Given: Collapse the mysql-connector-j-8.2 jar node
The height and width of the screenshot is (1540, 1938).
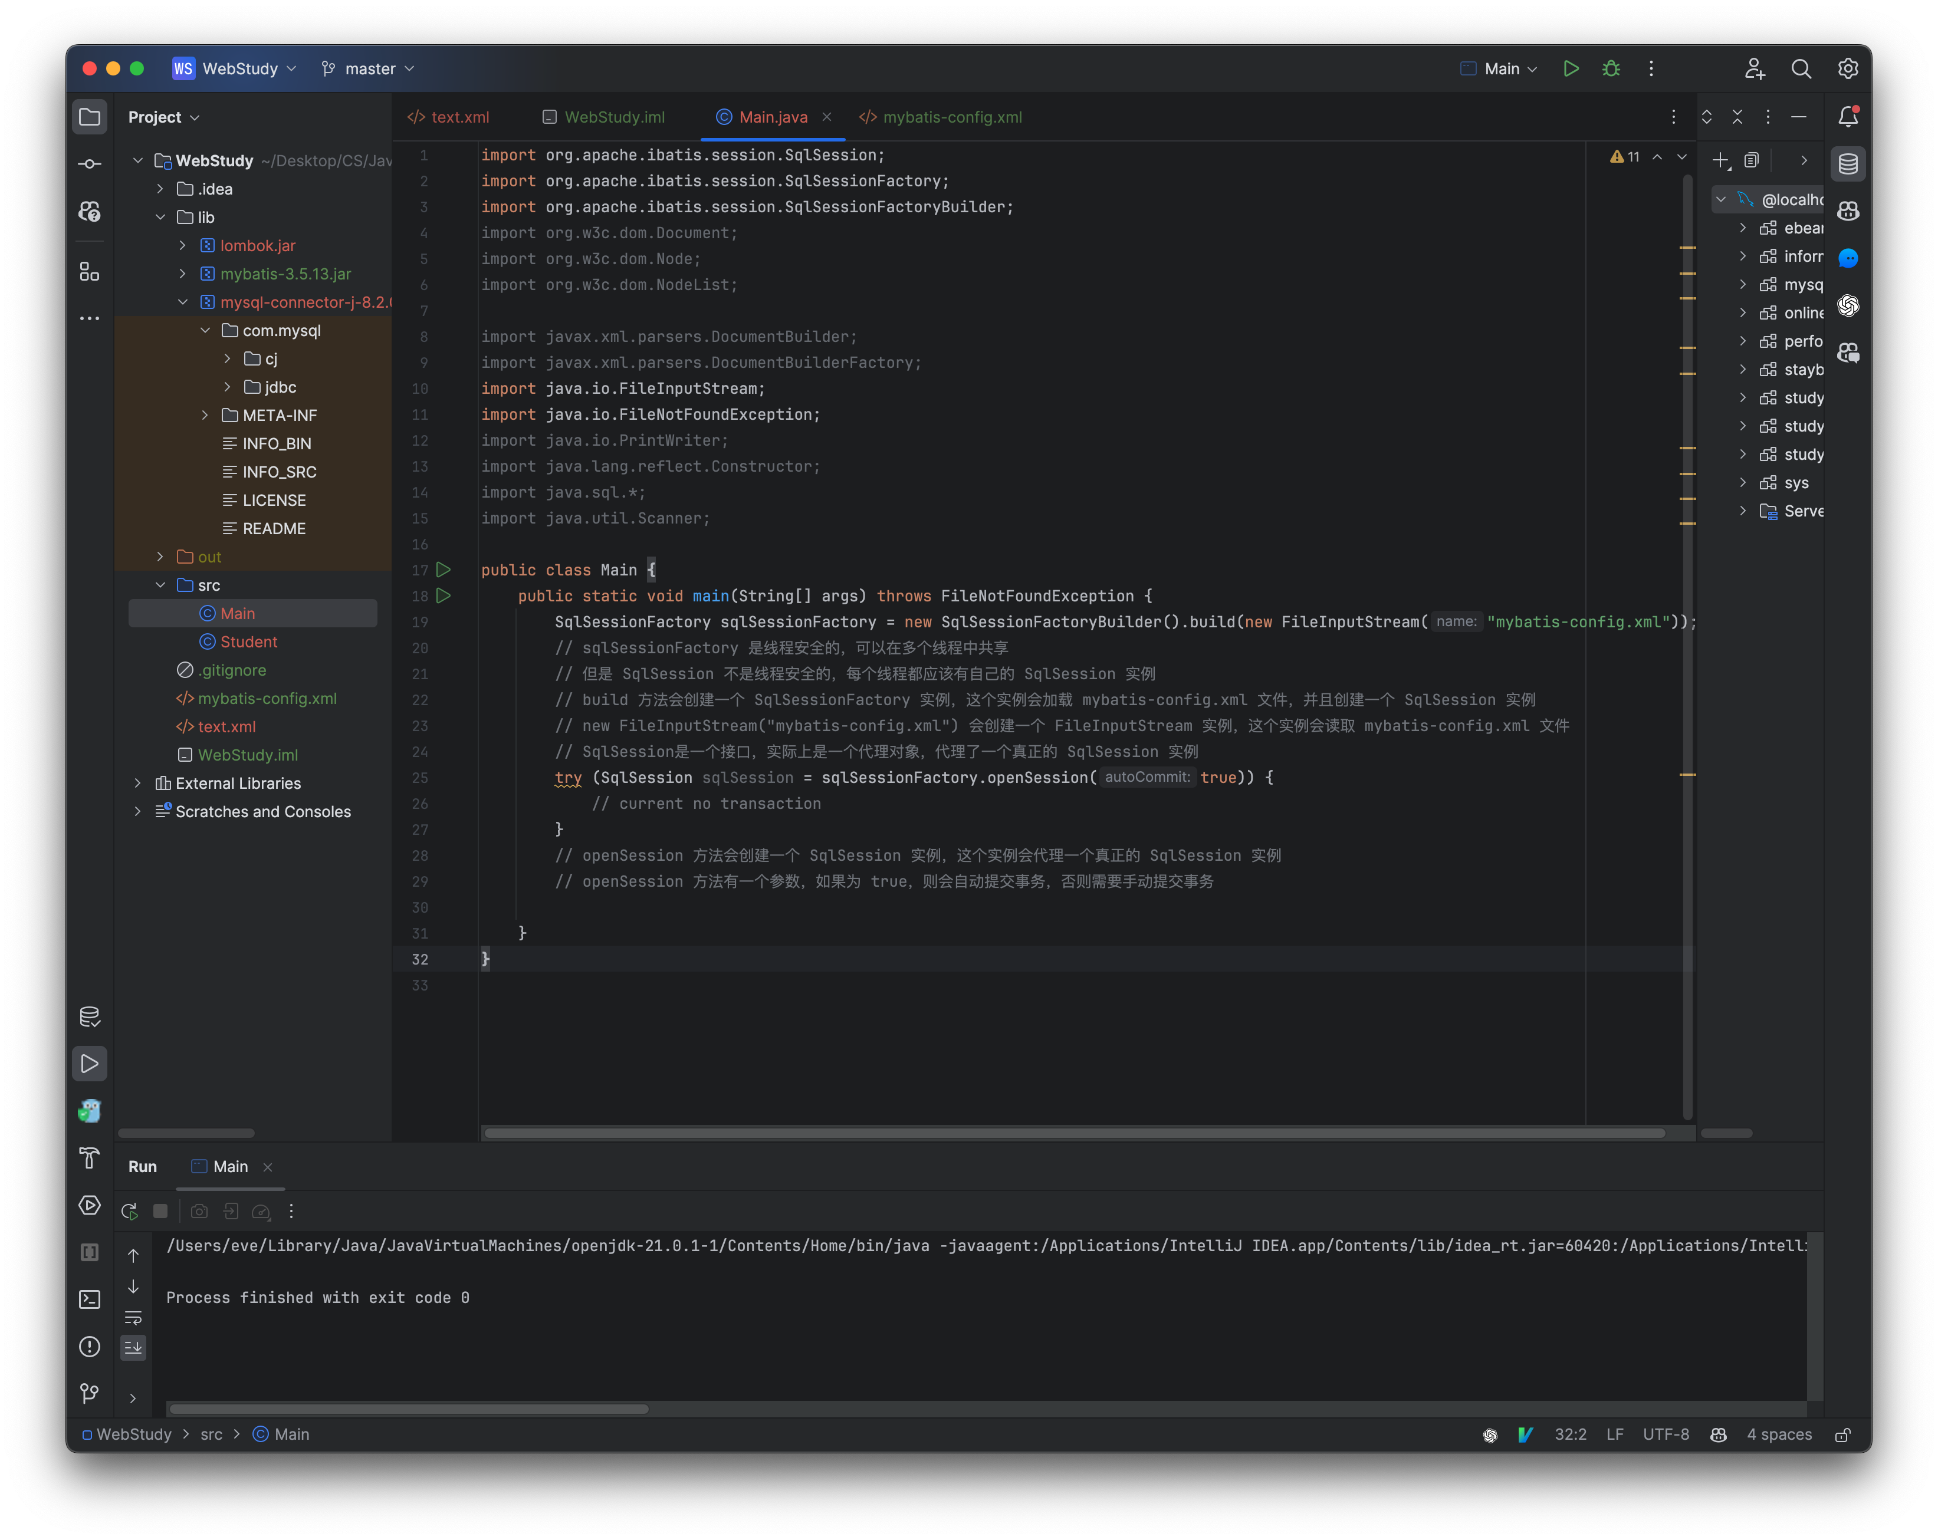Looking at the screenshot, I should point(183,303).
